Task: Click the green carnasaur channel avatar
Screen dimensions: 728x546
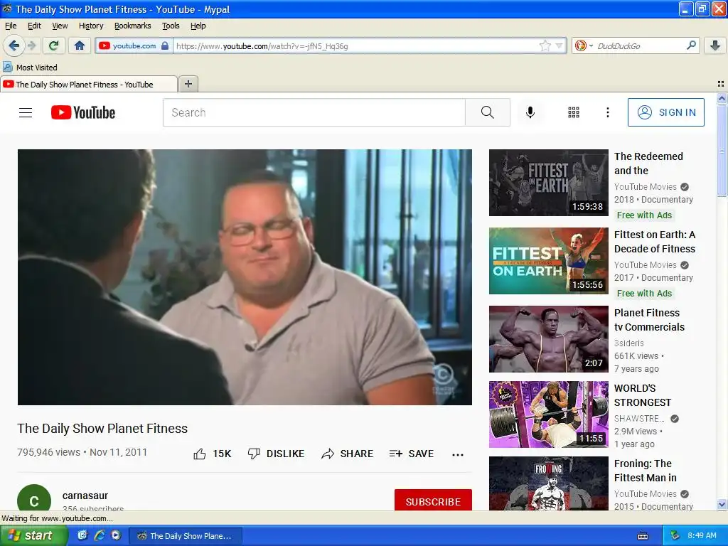Action: pos(34,498)
